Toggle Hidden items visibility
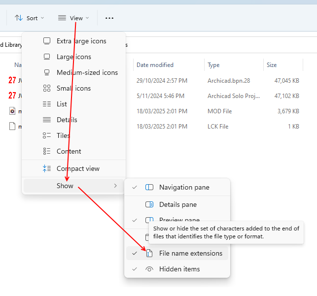This screenshot has width=317, height=296. [x=177, y=269]
